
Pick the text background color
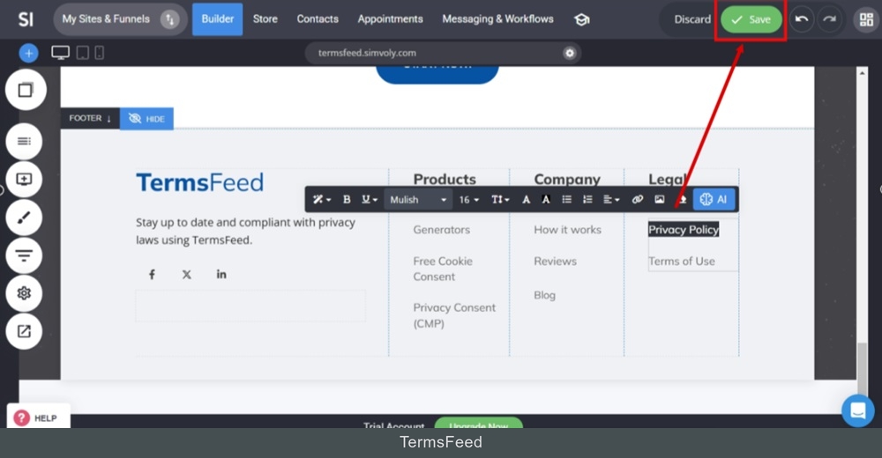coord(546,200)
